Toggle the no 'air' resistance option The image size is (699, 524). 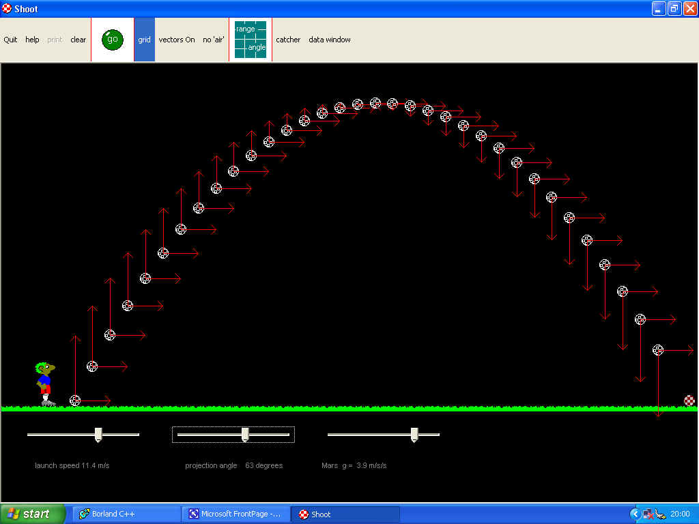(x=214, y=40)
